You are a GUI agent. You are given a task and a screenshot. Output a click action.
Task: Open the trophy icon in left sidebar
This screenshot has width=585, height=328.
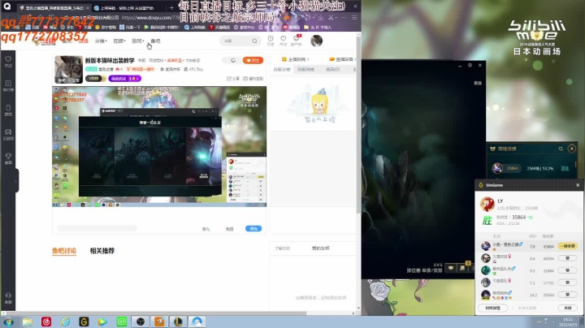(8, 158)
